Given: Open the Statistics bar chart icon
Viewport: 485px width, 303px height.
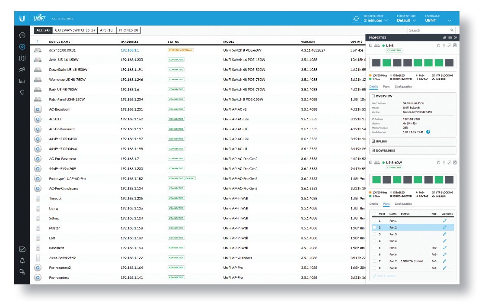Looking at the screenshot, I should point(22,81).
